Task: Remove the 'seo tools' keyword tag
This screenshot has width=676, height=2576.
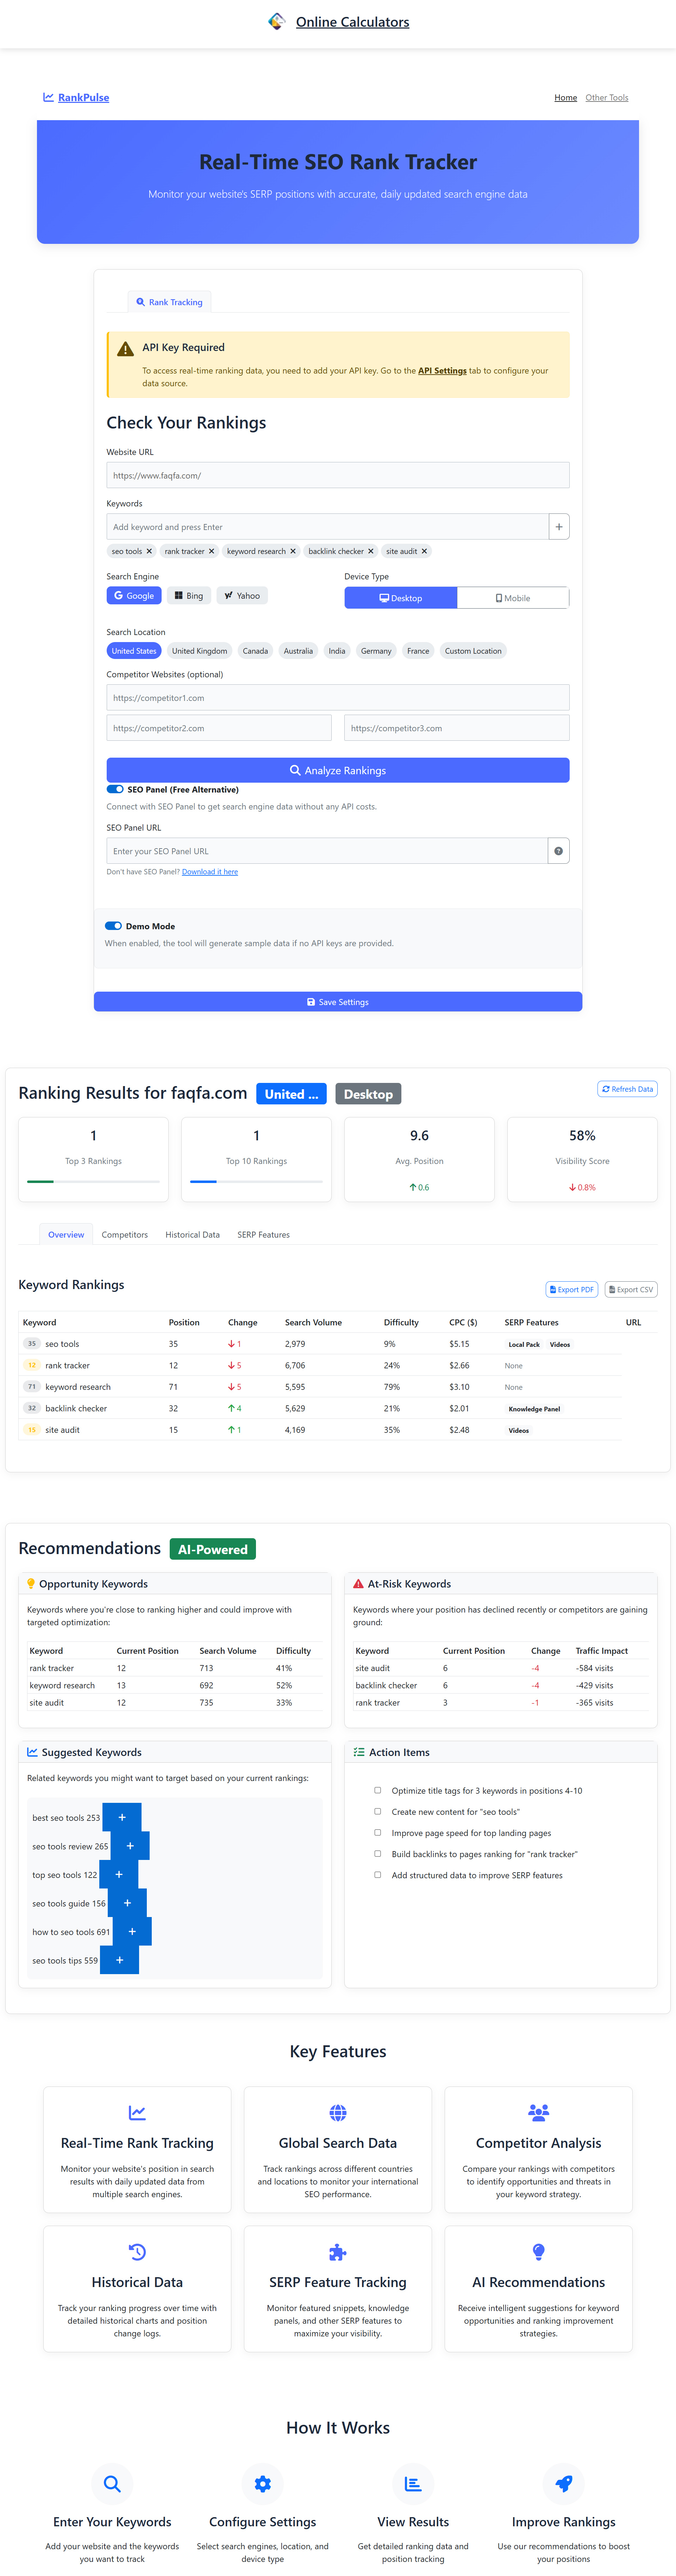Action: pos(149,551)
